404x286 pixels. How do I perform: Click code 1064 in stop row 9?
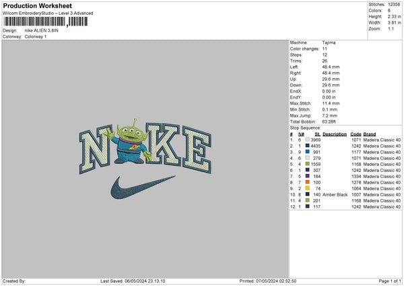[x=356, y=188]
